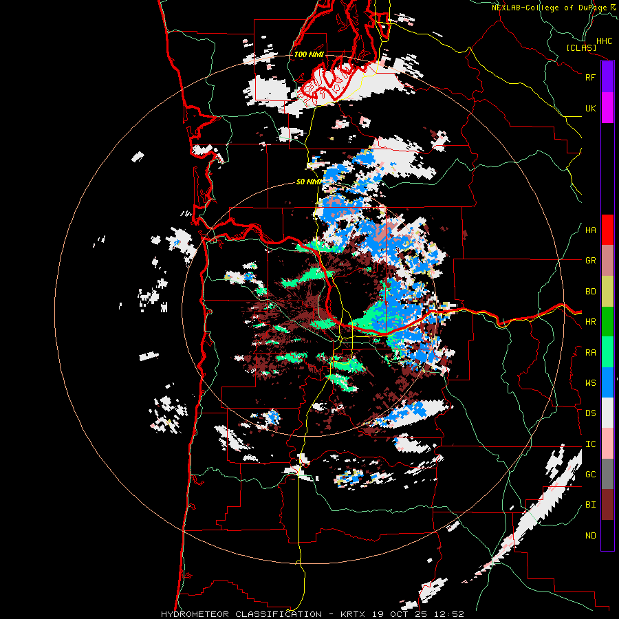
Task: Click the 'RA' legend label text
Action: pos(590,353)
